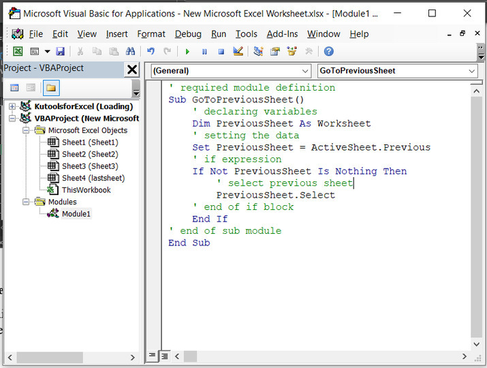This screenshot has height=368, width=487.
Task: Click the Undo arrow icon
Action: tap(151, 51)
